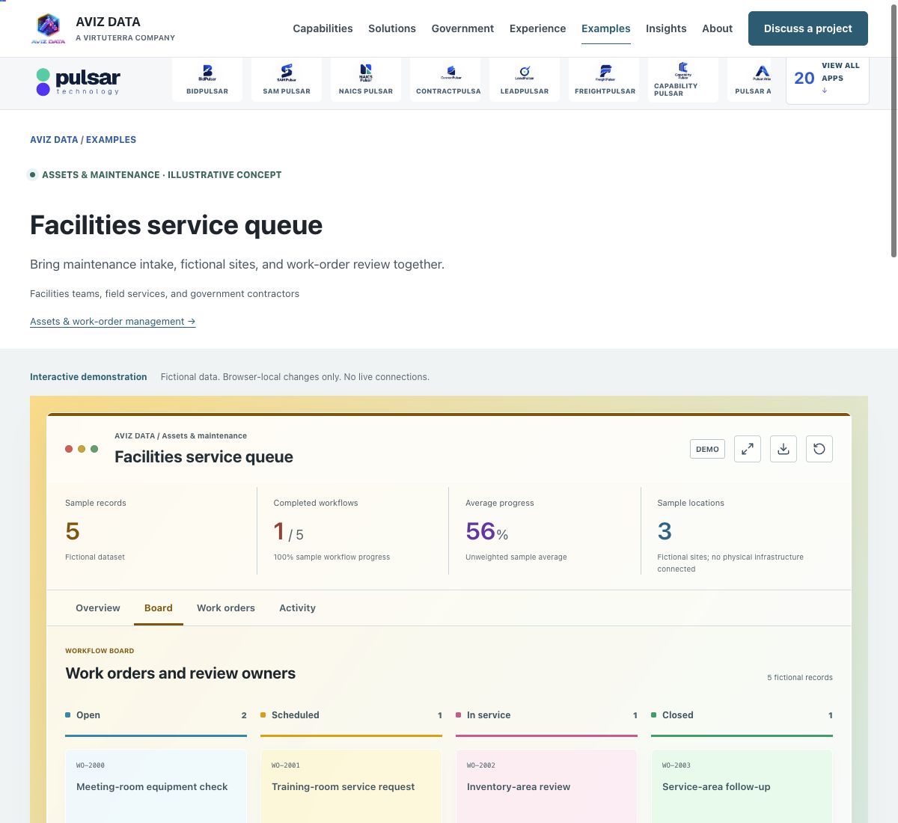Open the NAICS Pulsar app tile
This screenshot has height=823, width=898.
(x=366, y=80)
